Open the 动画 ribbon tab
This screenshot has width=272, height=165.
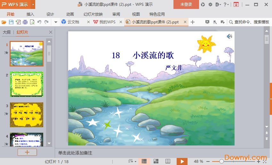(x=70, y=14)
